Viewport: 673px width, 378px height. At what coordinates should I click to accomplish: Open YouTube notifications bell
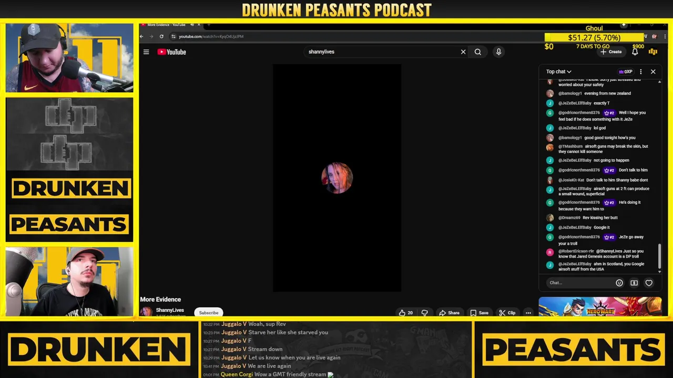coord(635,52)
